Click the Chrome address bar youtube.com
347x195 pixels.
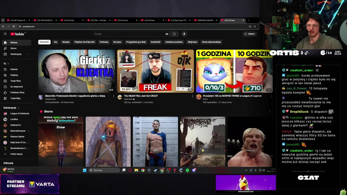pyautogui.click(x=133, y=27)
